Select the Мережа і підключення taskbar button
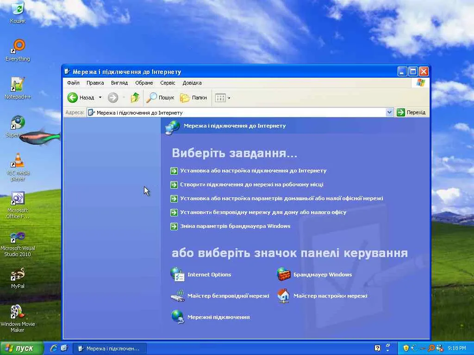The image size is (474, 355). point(110,349)
